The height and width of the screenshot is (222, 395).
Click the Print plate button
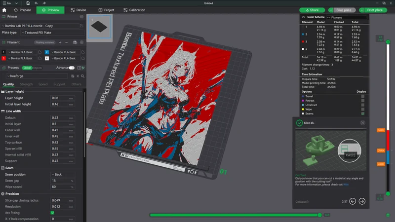coord(375,10)
